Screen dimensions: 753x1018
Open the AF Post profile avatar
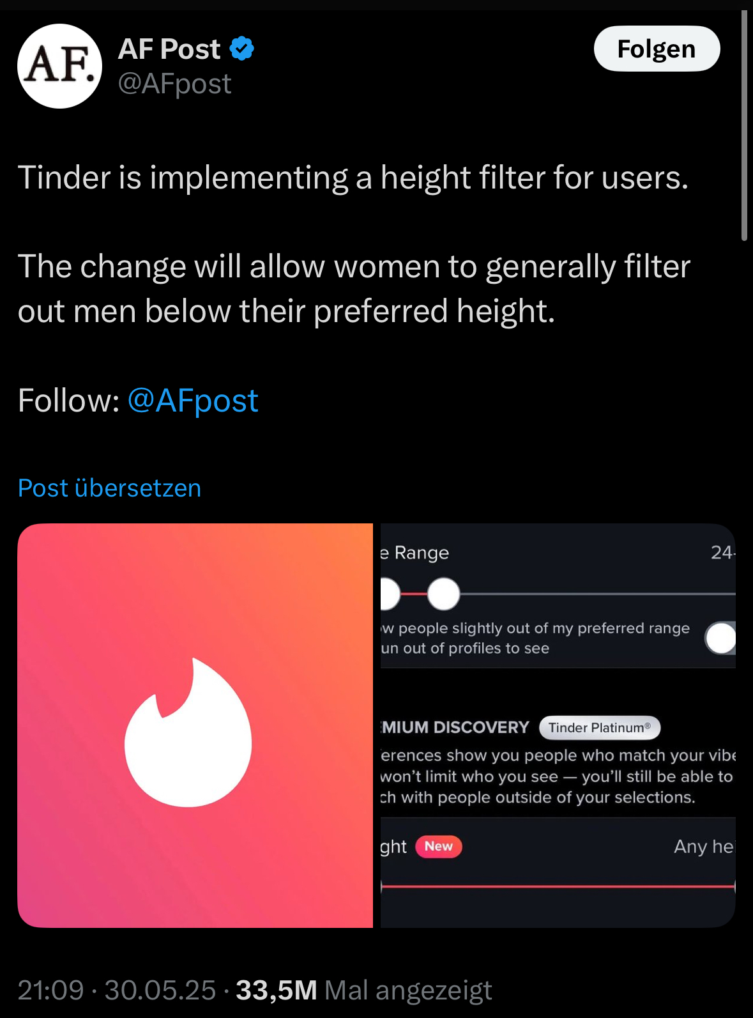pos(59,66)
